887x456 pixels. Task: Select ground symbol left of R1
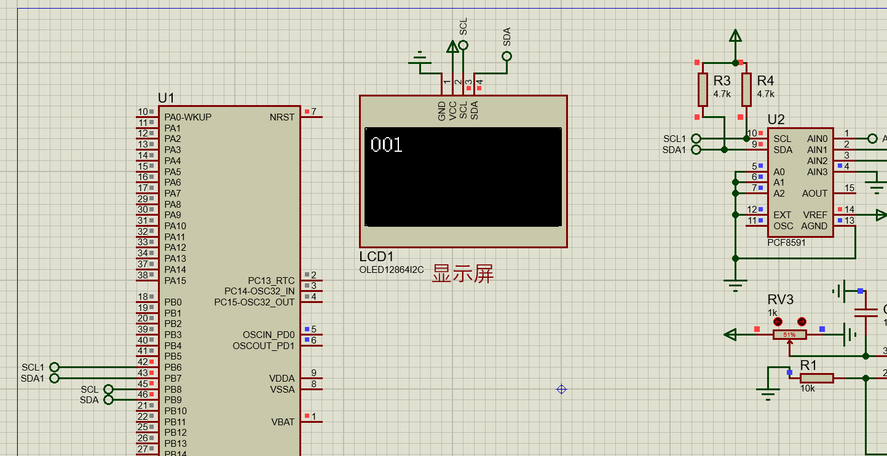point(768,393)
